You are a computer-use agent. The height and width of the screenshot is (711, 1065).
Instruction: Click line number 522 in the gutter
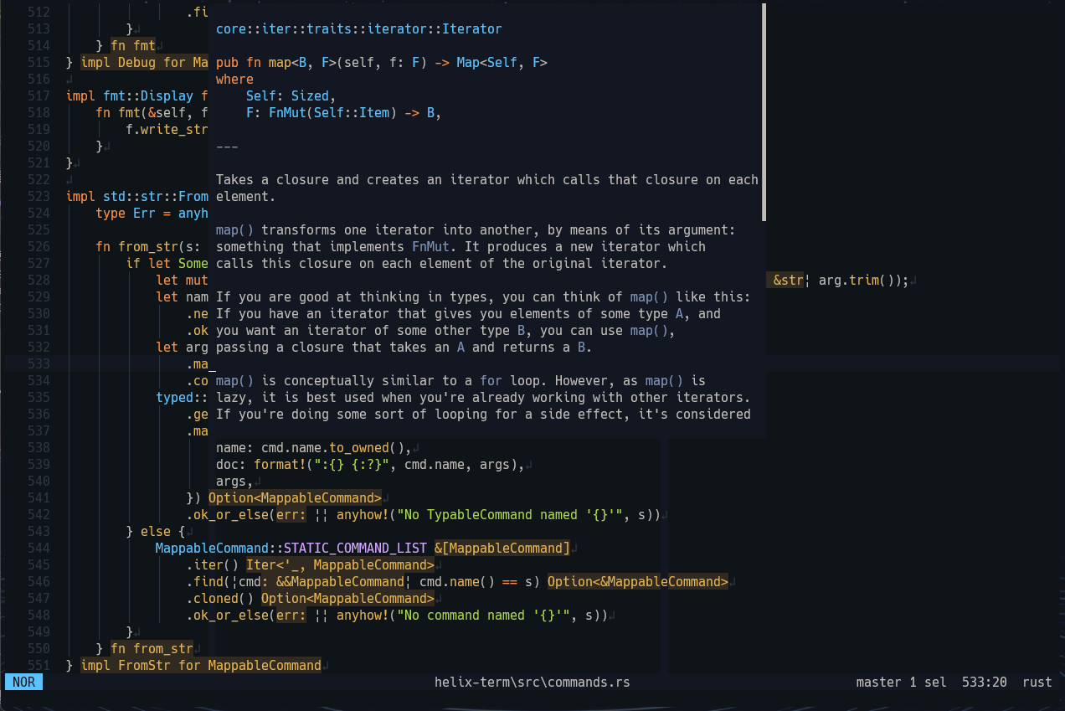tap(39, 179)
